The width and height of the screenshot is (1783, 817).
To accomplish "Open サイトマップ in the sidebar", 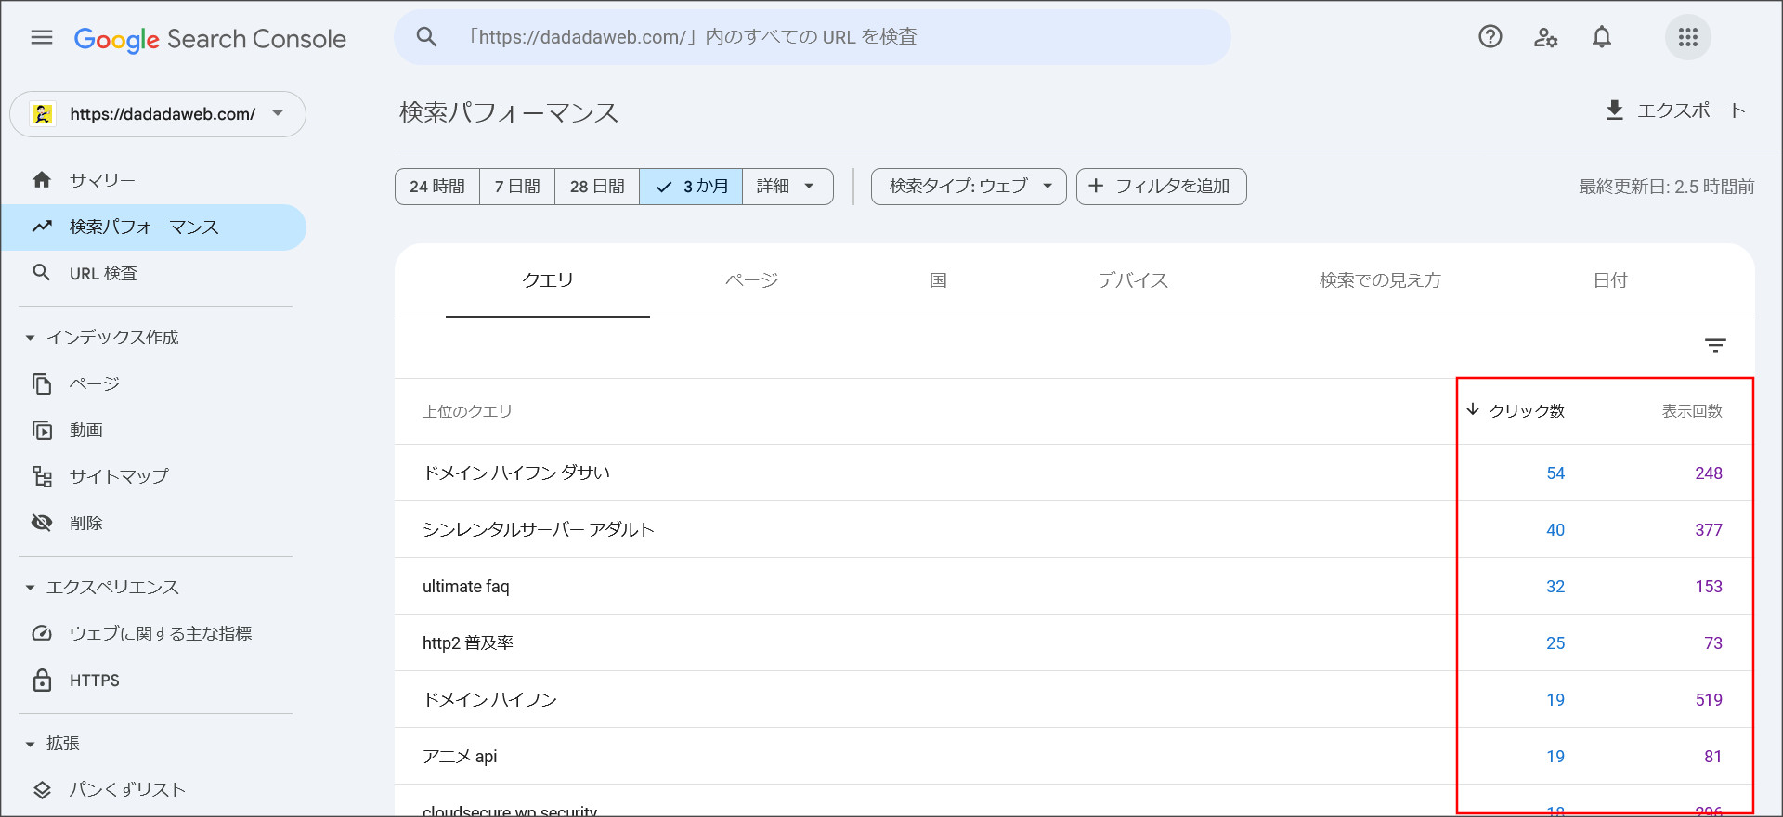I will click(x=153, y=476).
